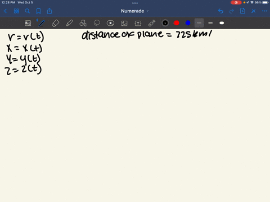The height and width of the screenshot is (202, 270).
Task: Select the Laser pointer tool
Action: (x=152, y=23)
